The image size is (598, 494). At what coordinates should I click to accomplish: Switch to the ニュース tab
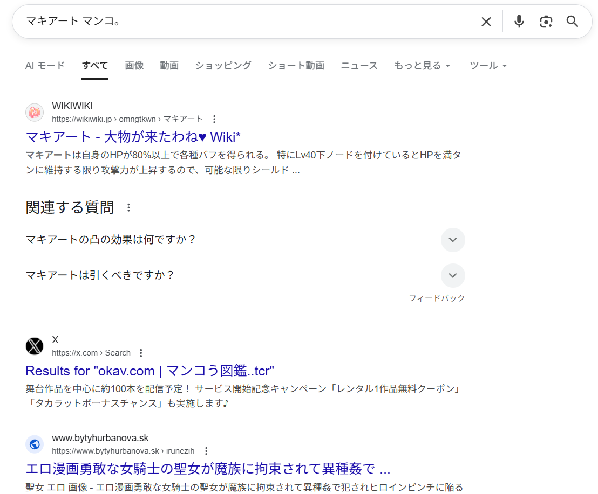click(359, 66)
